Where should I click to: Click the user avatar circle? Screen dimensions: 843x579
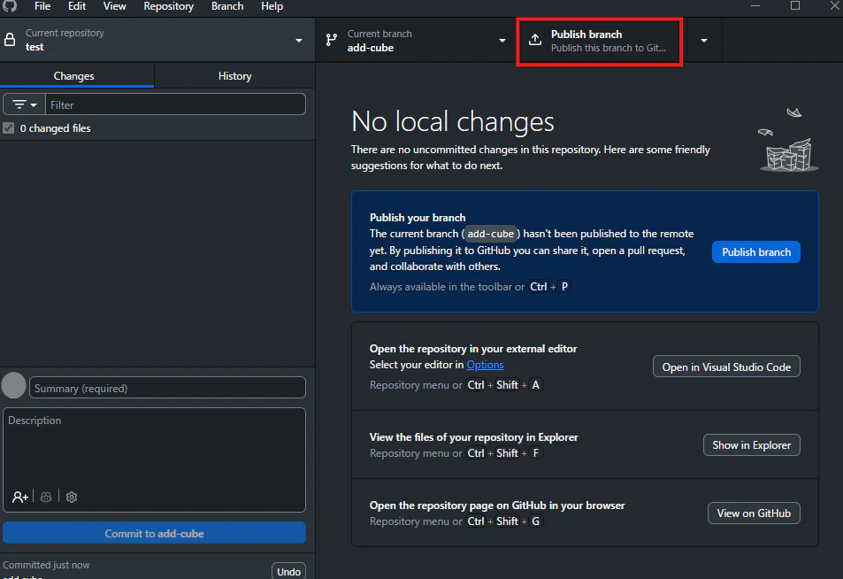pyautogui.click(x=14, y=385)
